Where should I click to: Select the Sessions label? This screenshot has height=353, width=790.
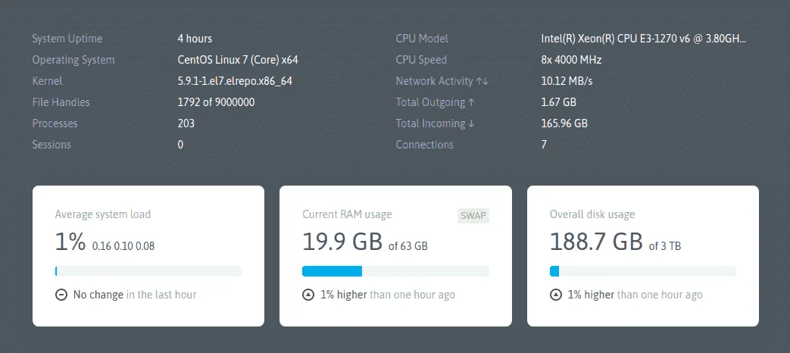click(52, 145)
